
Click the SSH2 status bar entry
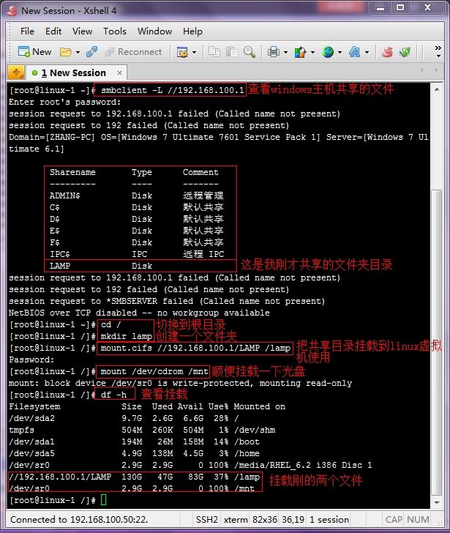(x=206, y=519)
